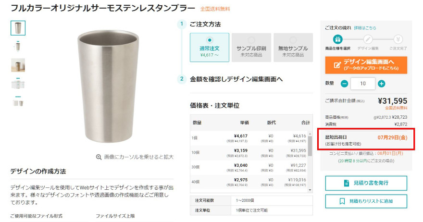Click the plus icon to increase quantity
423x222 pixels.
[381, 84]
